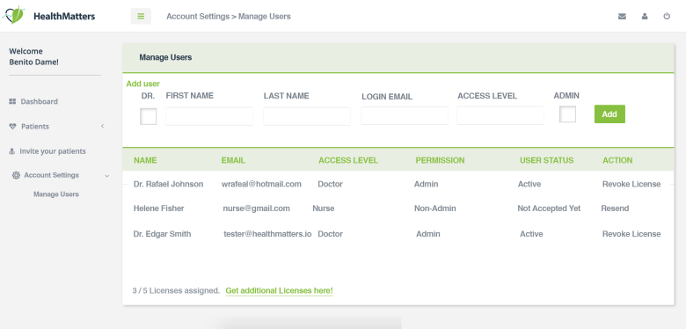The image size is (686, 329).
Task: Open the Patients menu item
Action: pos(35,127)
